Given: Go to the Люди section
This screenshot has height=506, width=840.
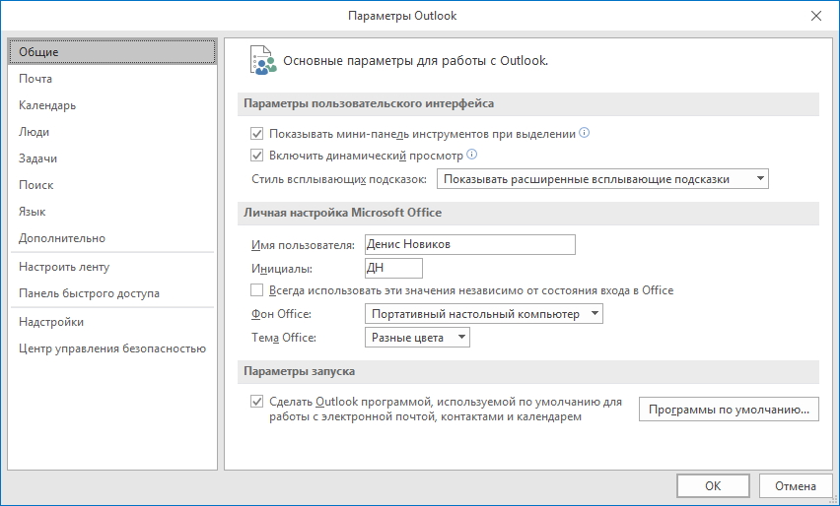Looking at the screenshot, I should 112,132.
